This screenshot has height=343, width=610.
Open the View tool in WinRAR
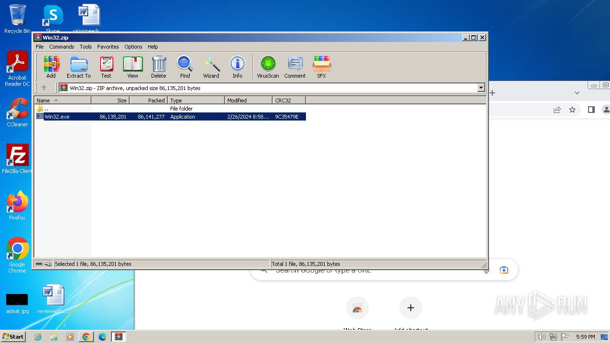click(x=132, y=67)
